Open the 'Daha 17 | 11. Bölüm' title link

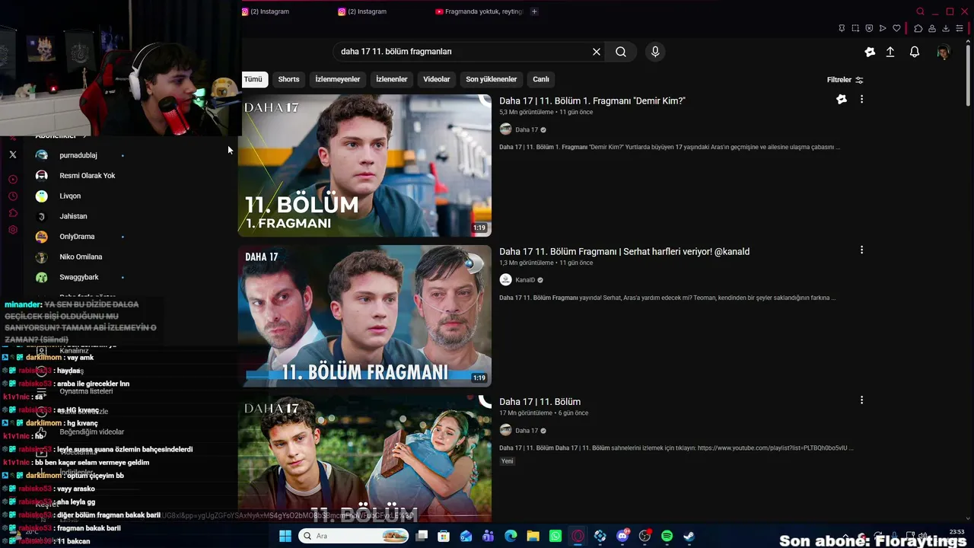tap(540, 401)
